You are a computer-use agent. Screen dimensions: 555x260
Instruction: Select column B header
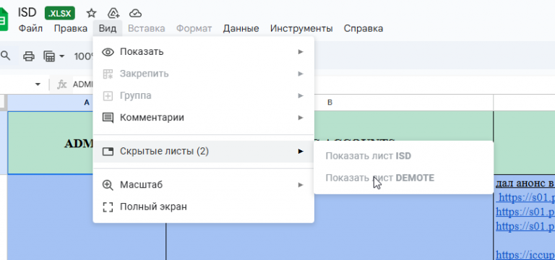[x=330, y=103]
